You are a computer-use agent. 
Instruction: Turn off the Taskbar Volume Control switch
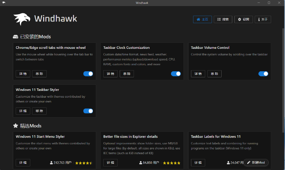[x=263, y=74]
